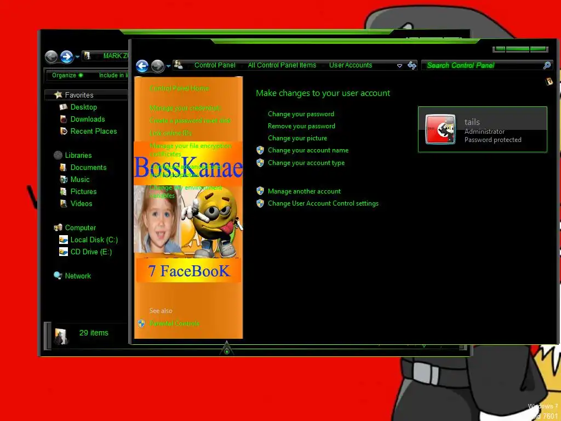This screenshot has width=561, height=421.
Task: Click folder icon in Explorer details pane
Action: click(61, 336)
